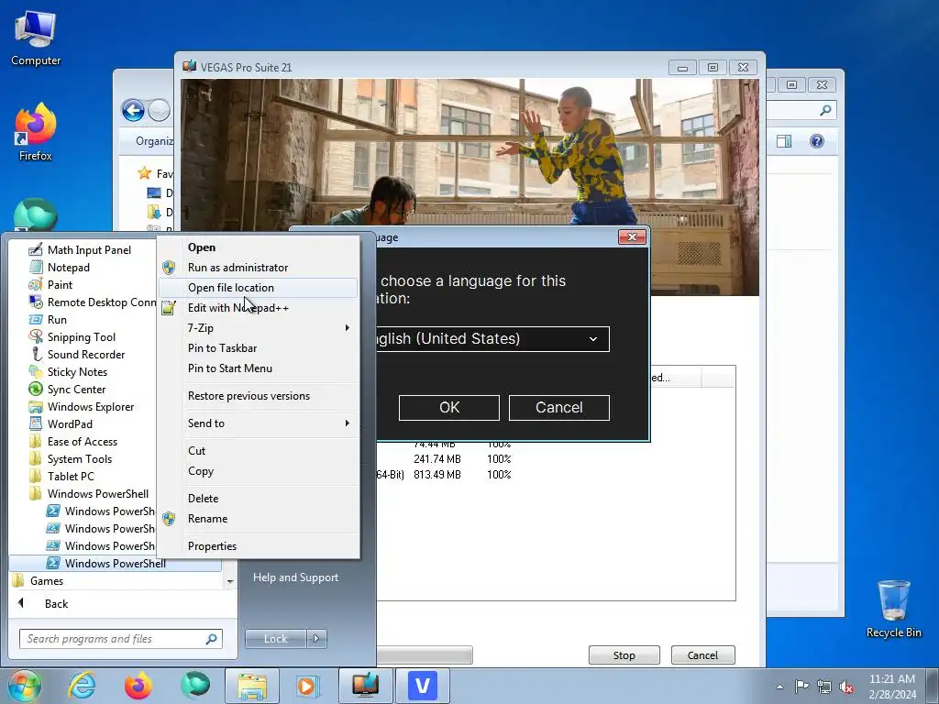The width and height of the screenshot is (939, 704).
Task: Click the Explorer search magnifier icon
Action: pos(825,110)
